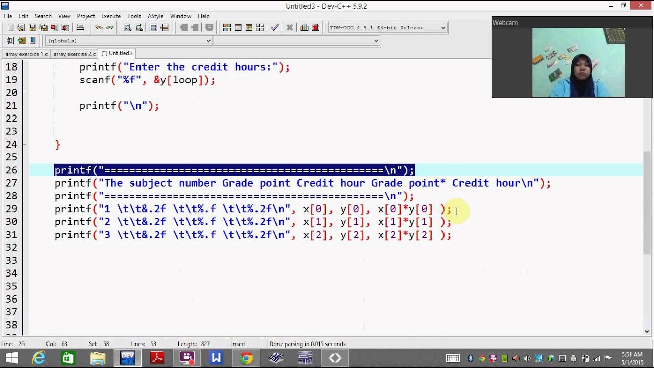654x368 pixels.
Task: Click 'The subject number Grade point' code line
Action: pos(302,183)
